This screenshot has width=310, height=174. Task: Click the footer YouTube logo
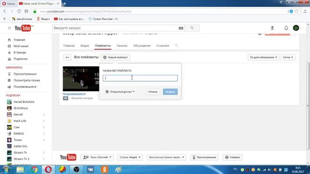68,157
